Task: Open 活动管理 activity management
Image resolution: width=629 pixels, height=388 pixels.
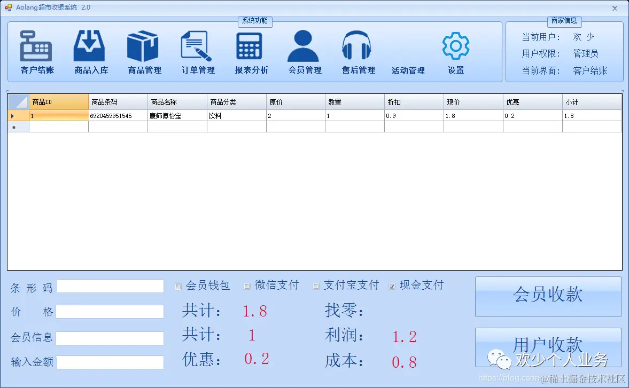Action: click(408, 51)
